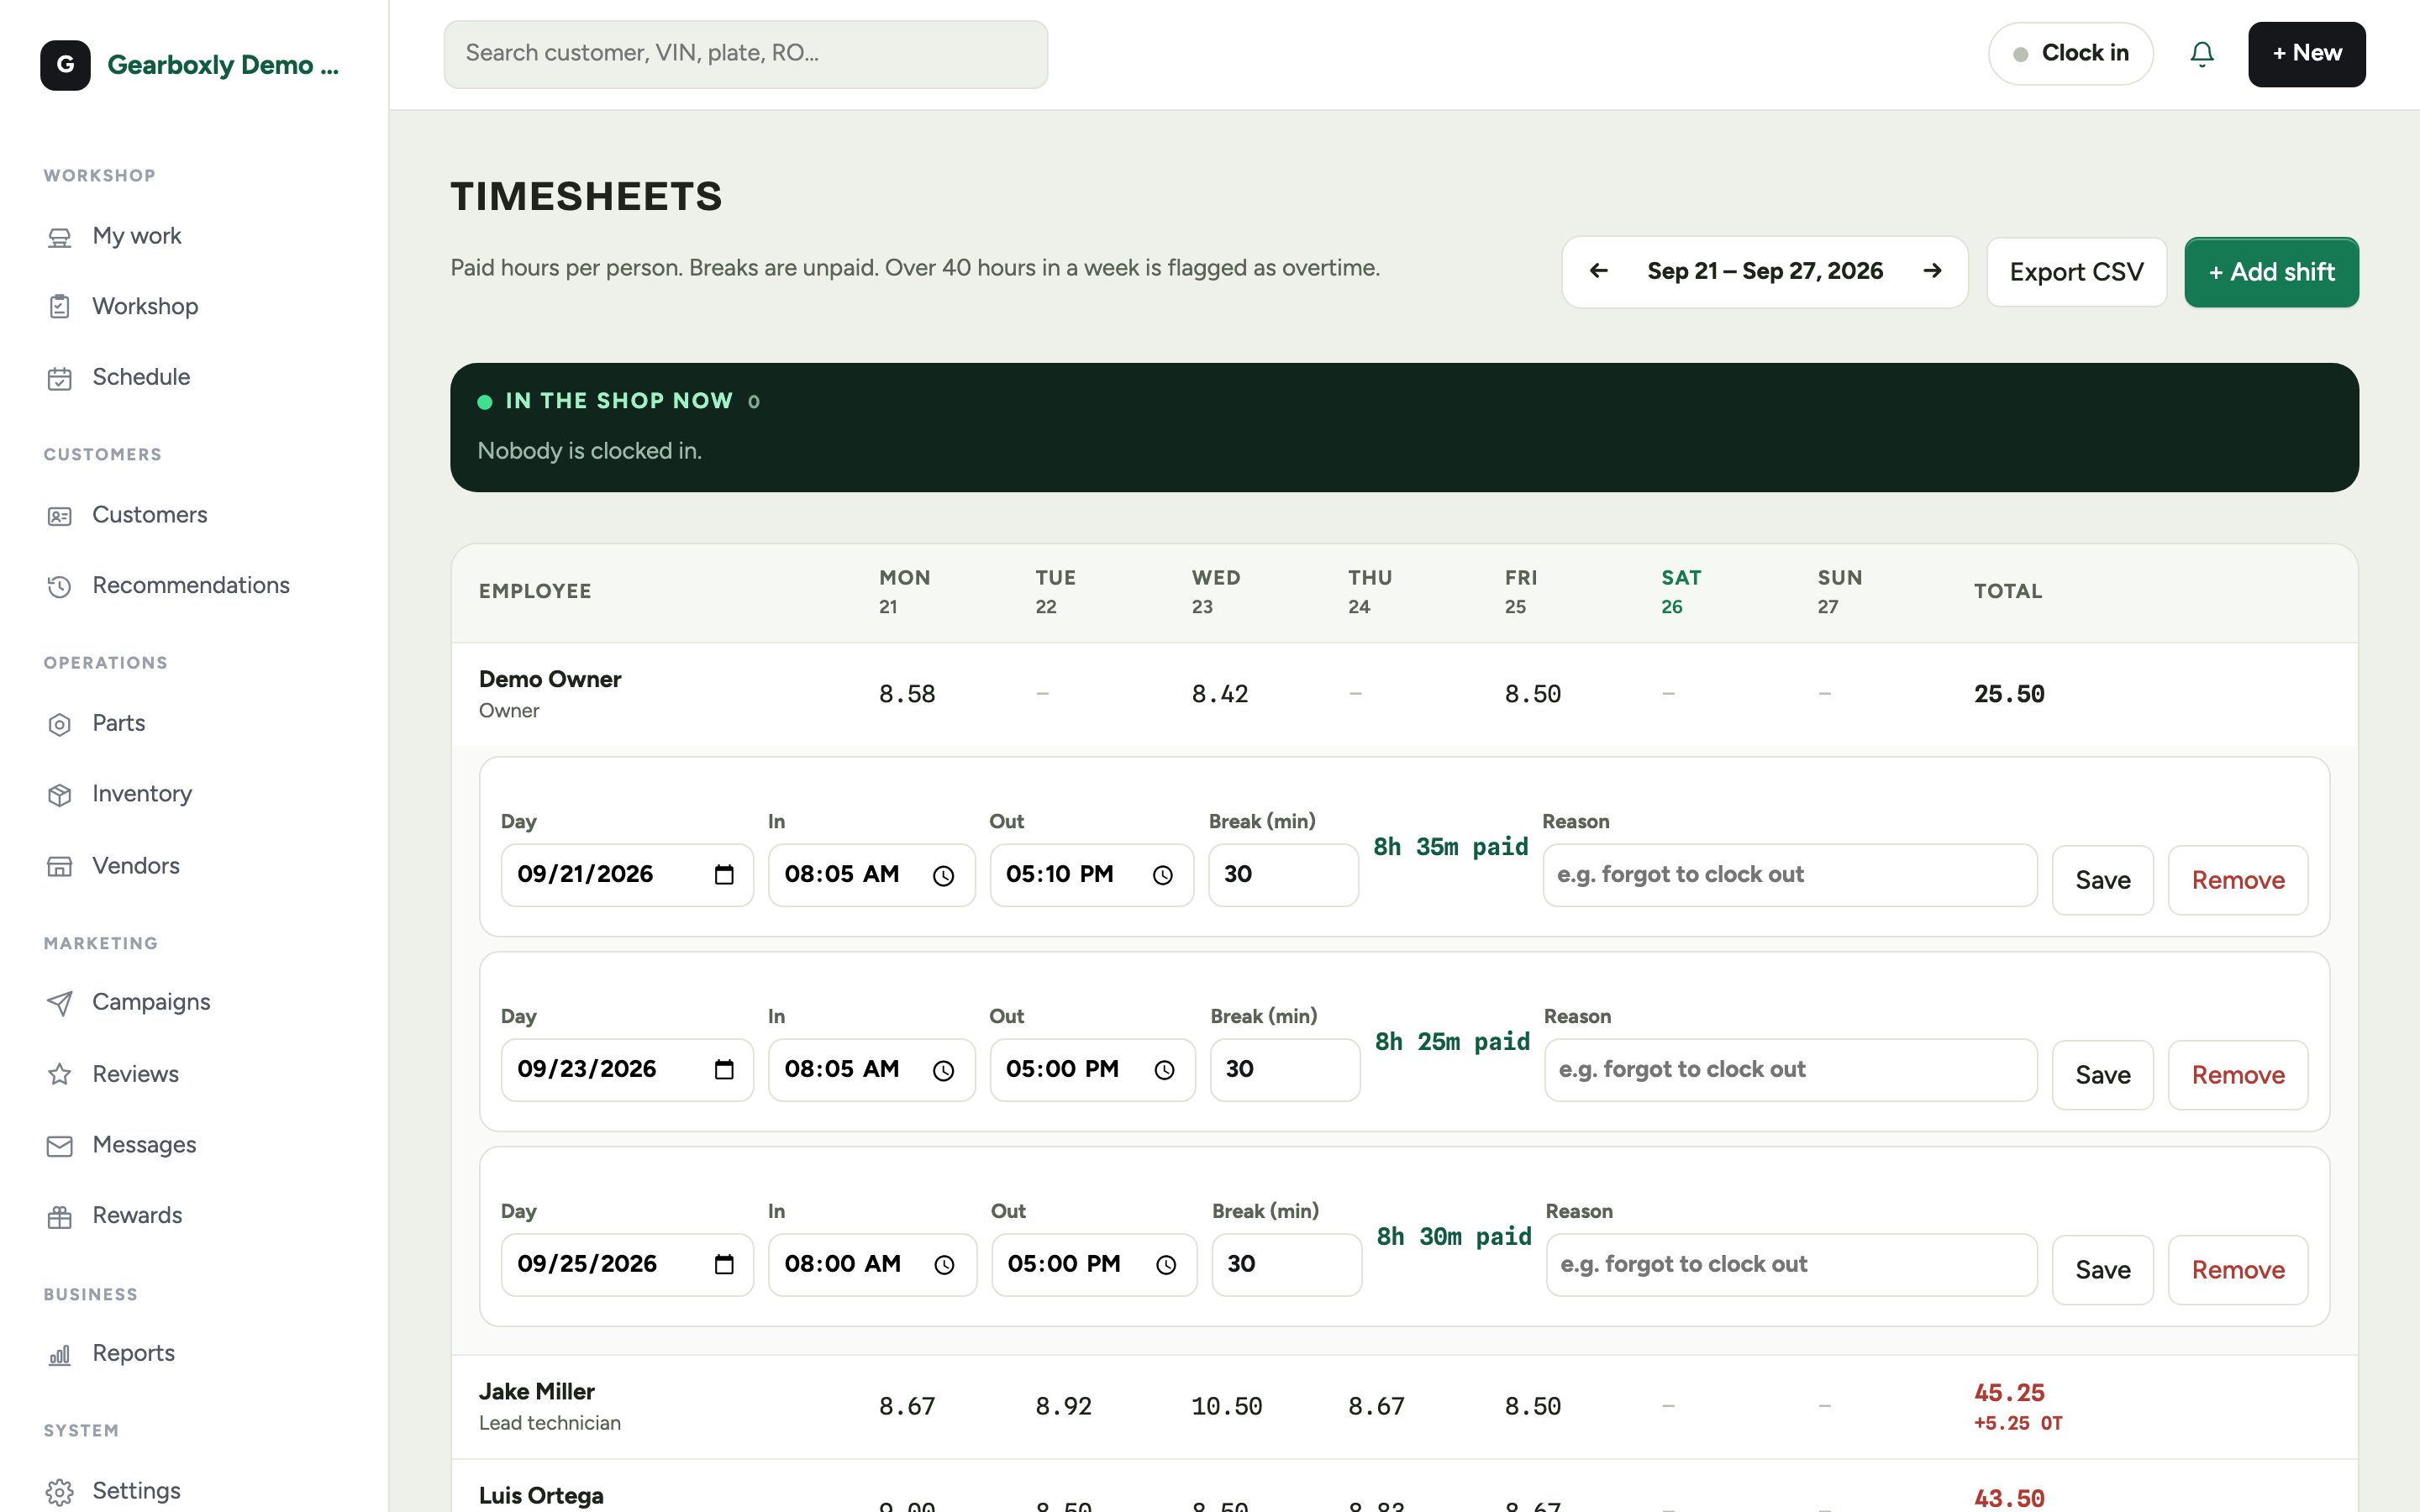Image resolution: width=2420 pixels, height=1512 pixels.
Task: Click the Messages envelope icon
Action: 60,1146
